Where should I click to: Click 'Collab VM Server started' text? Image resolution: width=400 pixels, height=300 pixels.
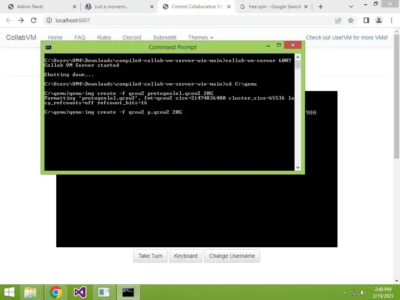click(82, 65)
